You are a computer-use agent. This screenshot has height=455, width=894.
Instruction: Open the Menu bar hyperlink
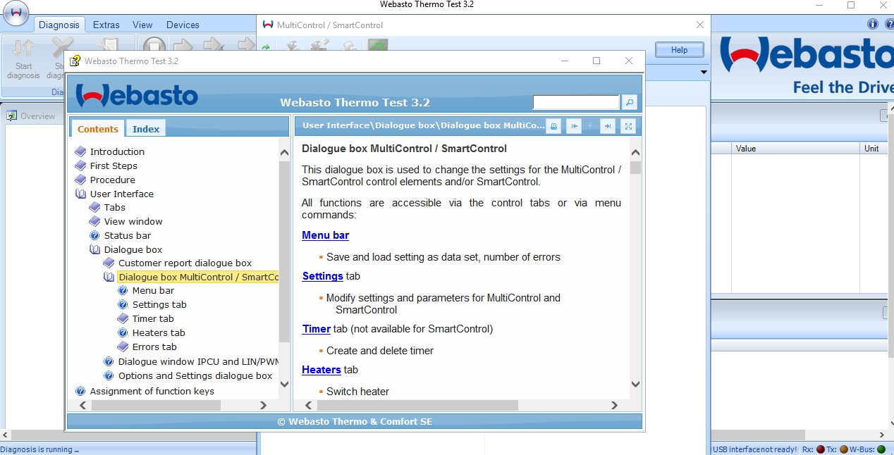point(326,235)
